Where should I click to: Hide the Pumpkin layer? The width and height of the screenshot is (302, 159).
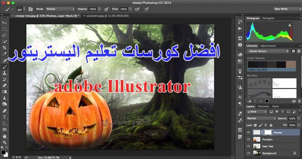pos(249,139)
